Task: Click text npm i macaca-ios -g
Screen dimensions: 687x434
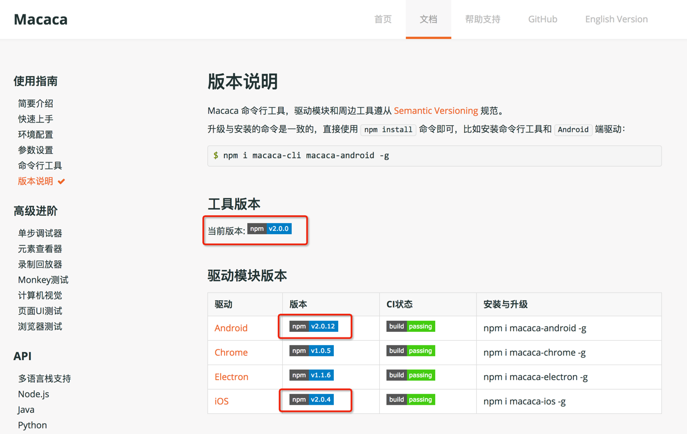Action: click(x=525, y=401)
